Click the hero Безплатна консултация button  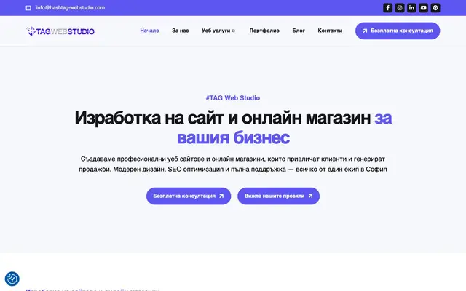coord(189,196)
